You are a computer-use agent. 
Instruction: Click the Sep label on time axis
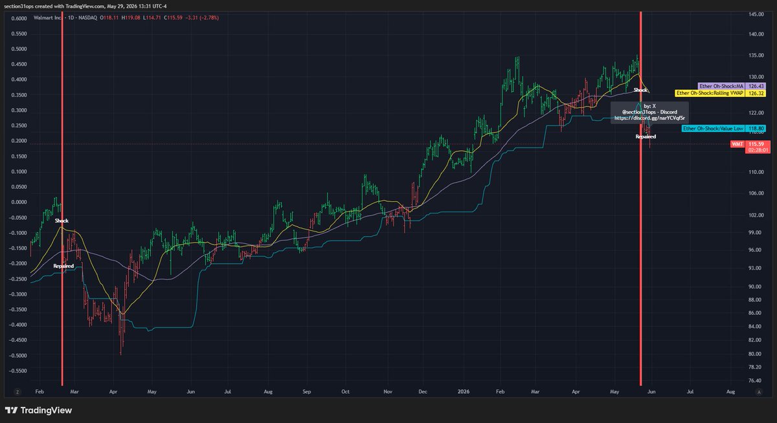pyautogui.click(x=307, y=392)
